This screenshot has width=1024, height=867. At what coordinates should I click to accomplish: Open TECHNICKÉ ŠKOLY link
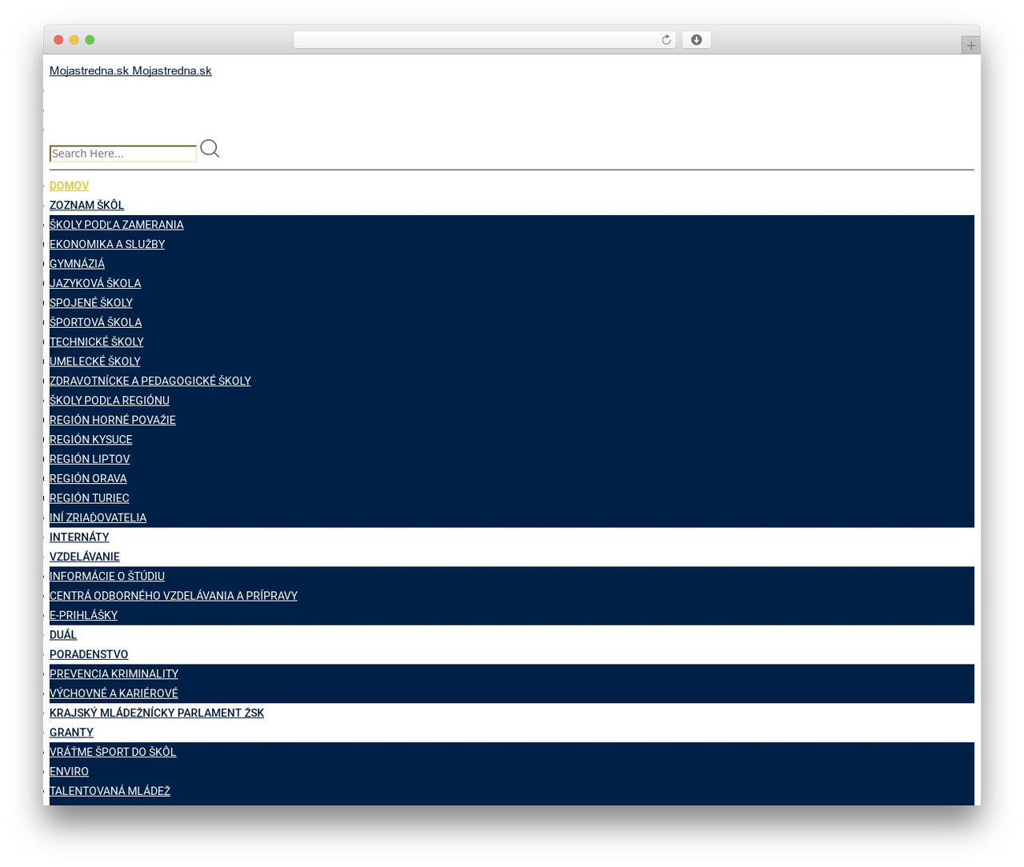click(97, 342)
